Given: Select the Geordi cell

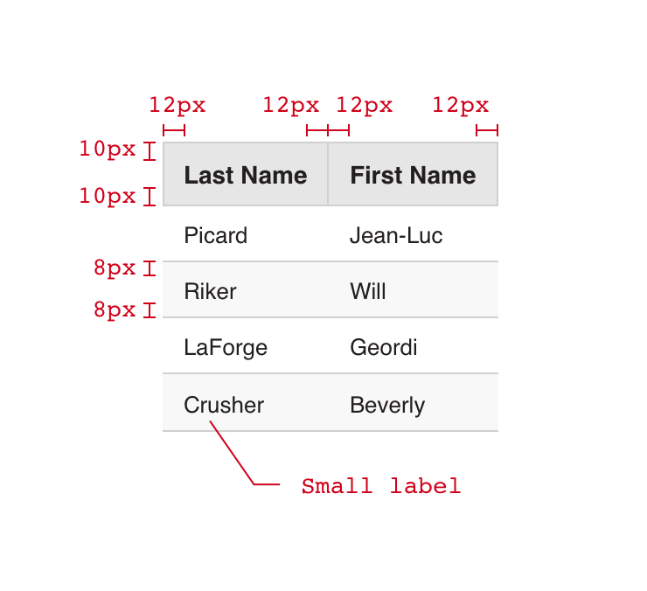Looking at the screenshot, I should click(x=384, y=347).
